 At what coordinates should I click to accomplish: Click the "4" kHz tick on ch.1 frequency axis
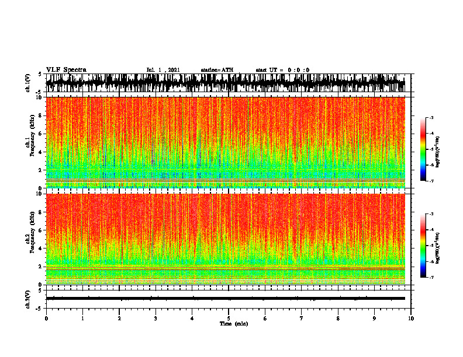pos(41,152)
